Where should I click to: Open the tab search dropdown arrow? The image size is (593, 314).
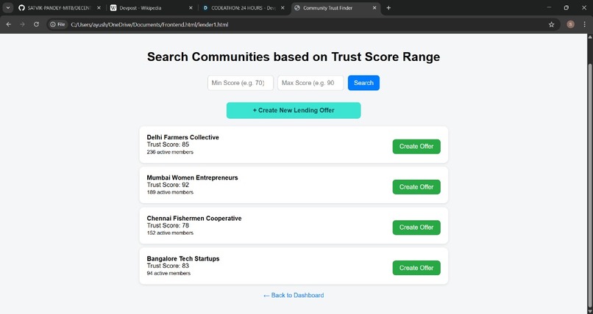pyautogui.click(x=8, y=7)
